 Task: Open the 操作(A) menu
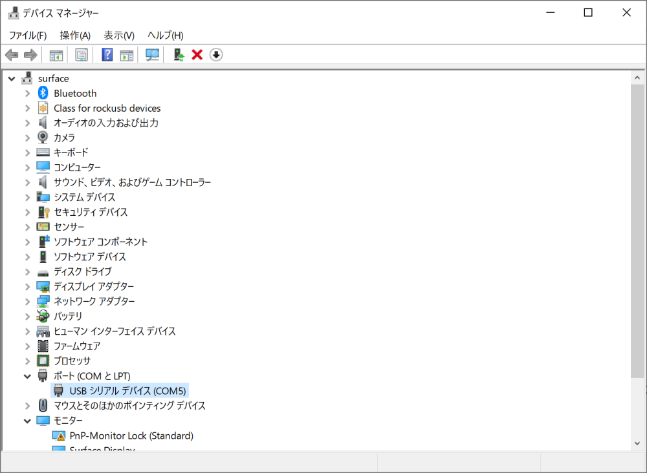click(x=74, y=36)
